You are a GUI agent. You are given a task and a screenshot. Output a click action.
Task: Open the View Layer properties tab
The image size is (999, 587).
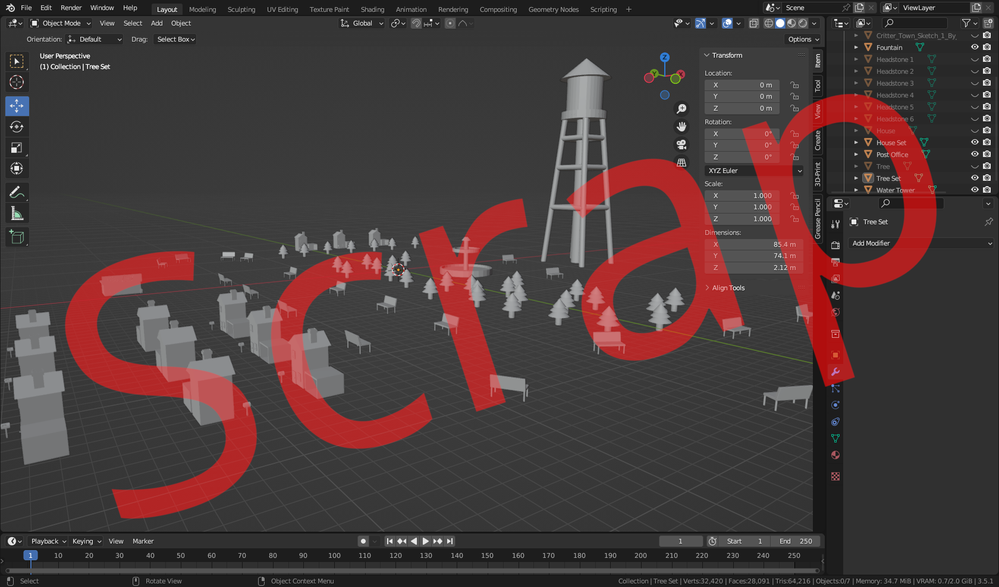[x=835, y=278]
